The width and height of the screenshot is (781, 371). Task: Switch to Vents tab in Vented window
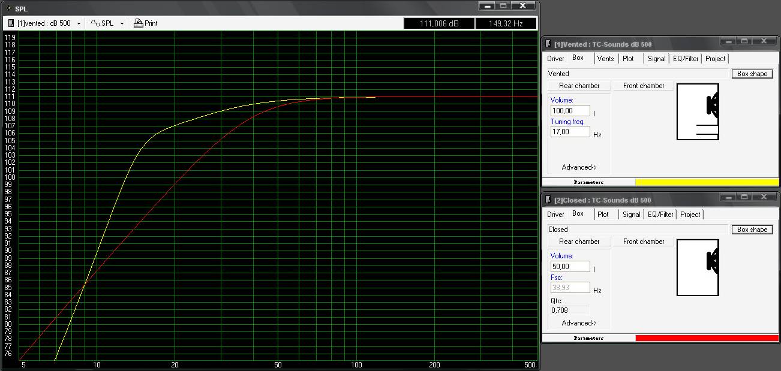pos(605,59)
